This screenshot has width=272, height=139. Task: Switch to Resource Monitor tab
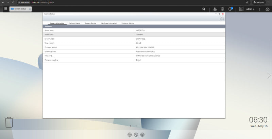click(128, 23)
